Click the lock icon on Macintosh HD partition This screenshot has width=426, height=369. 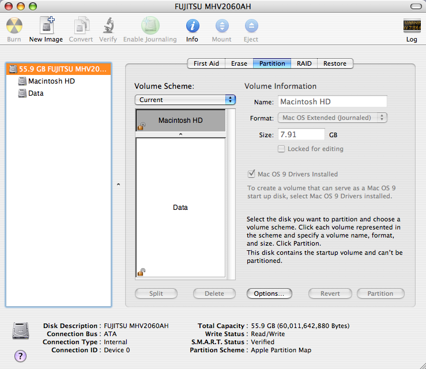pos(141,126)
